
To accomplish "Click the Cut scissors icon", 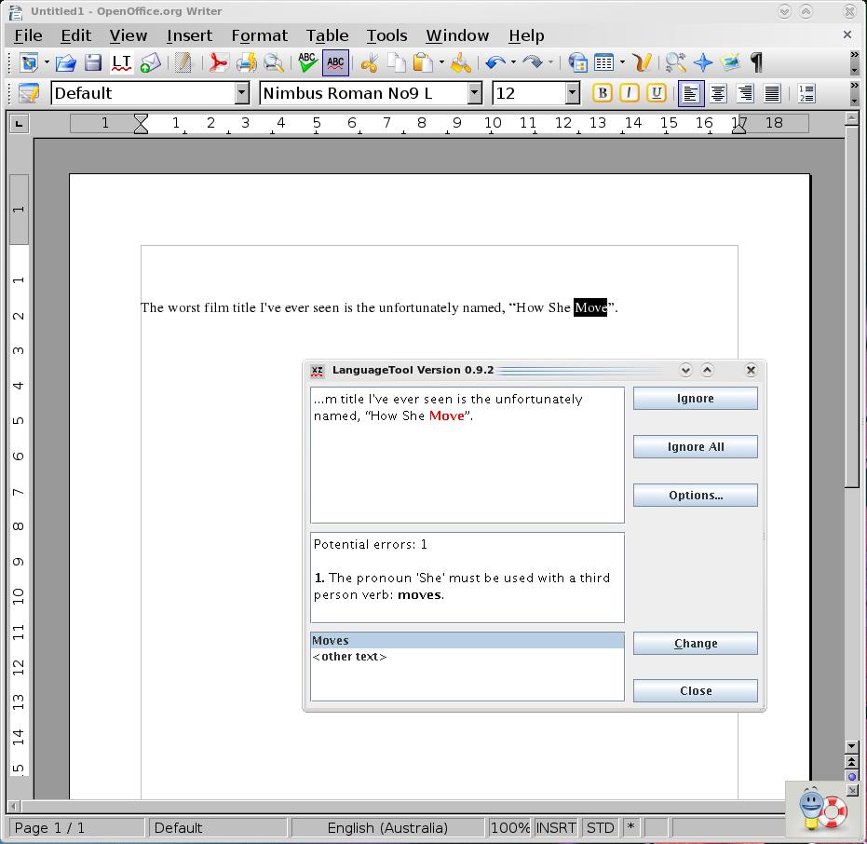I will [370, 63].
